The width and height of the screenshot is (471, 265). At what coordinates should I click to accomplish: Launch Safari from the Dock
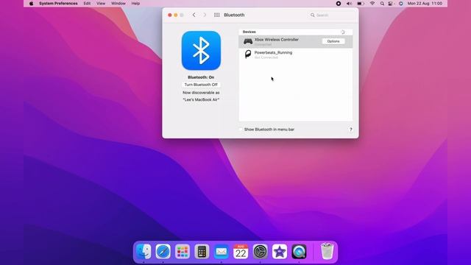pyautogui.click(x=163, y=252)
